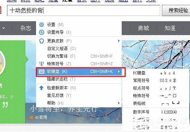Open the 知道 navigation tab
This screenshot has width=190, height=132.
coord(170,28)
